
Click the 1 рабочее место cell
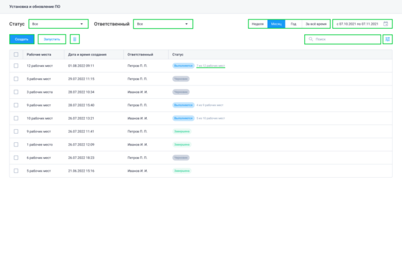(40, 144)
